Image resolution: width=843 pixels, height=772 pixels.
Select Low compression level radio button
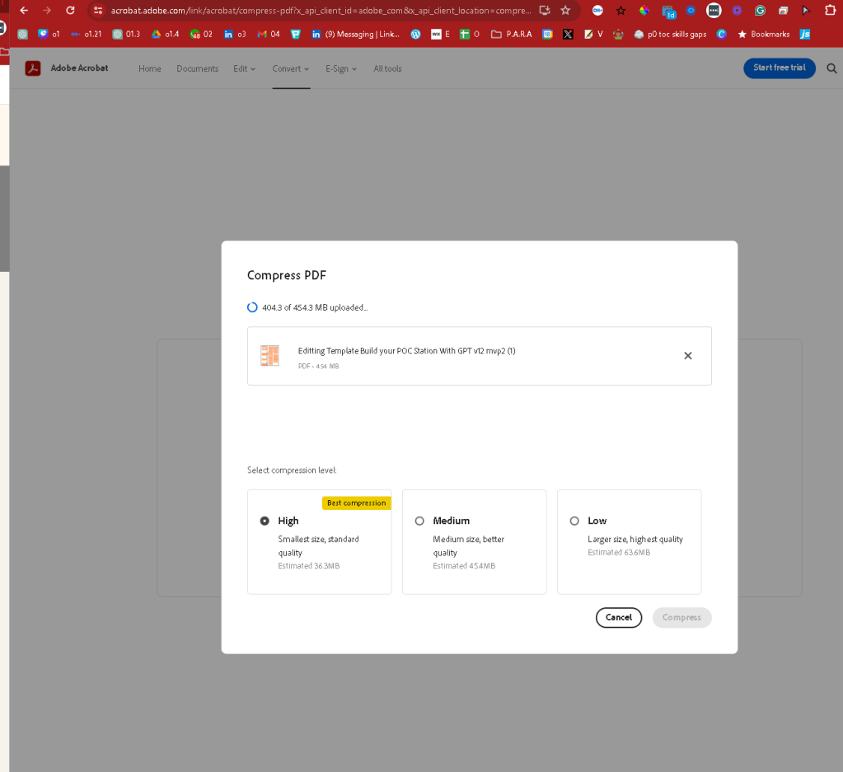point(574,521)
